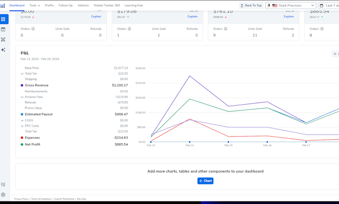This screenshot has width=339, height=204.
Task: Open the settings gear in sidebar
Action: point(3,195)
